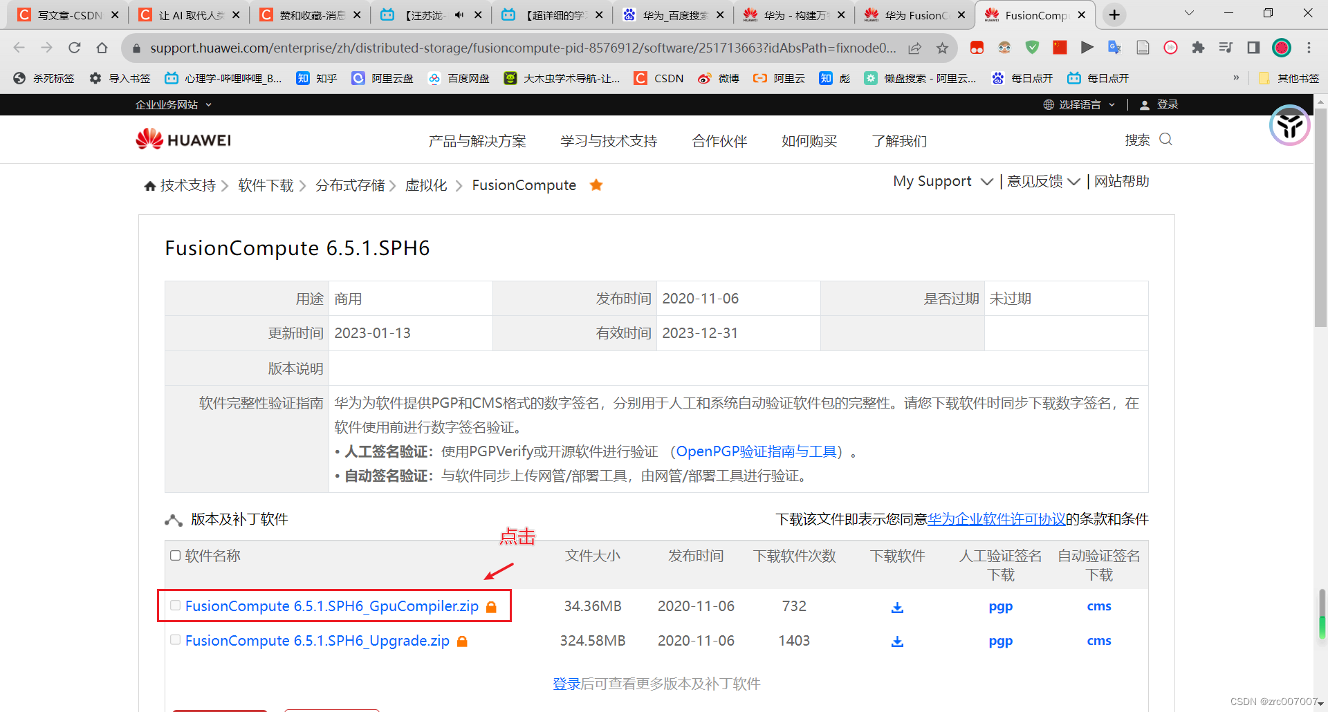Click pgp signature for Upgrade.zip
1328x712 pixels.
point(1000,641)
